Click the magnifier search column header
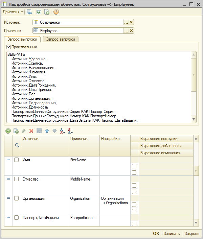Image resolution: width=203 pixels, height=239 pixels. [17, 146]
